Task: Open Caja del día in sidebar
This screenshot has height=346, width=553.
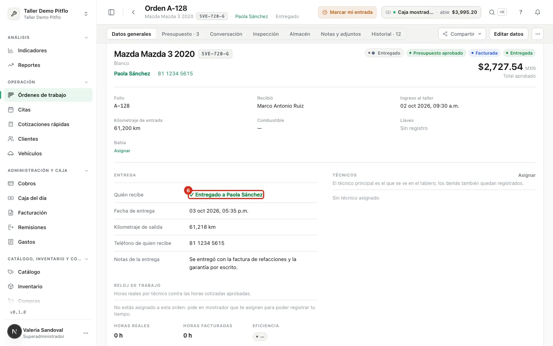Action: 48,198
